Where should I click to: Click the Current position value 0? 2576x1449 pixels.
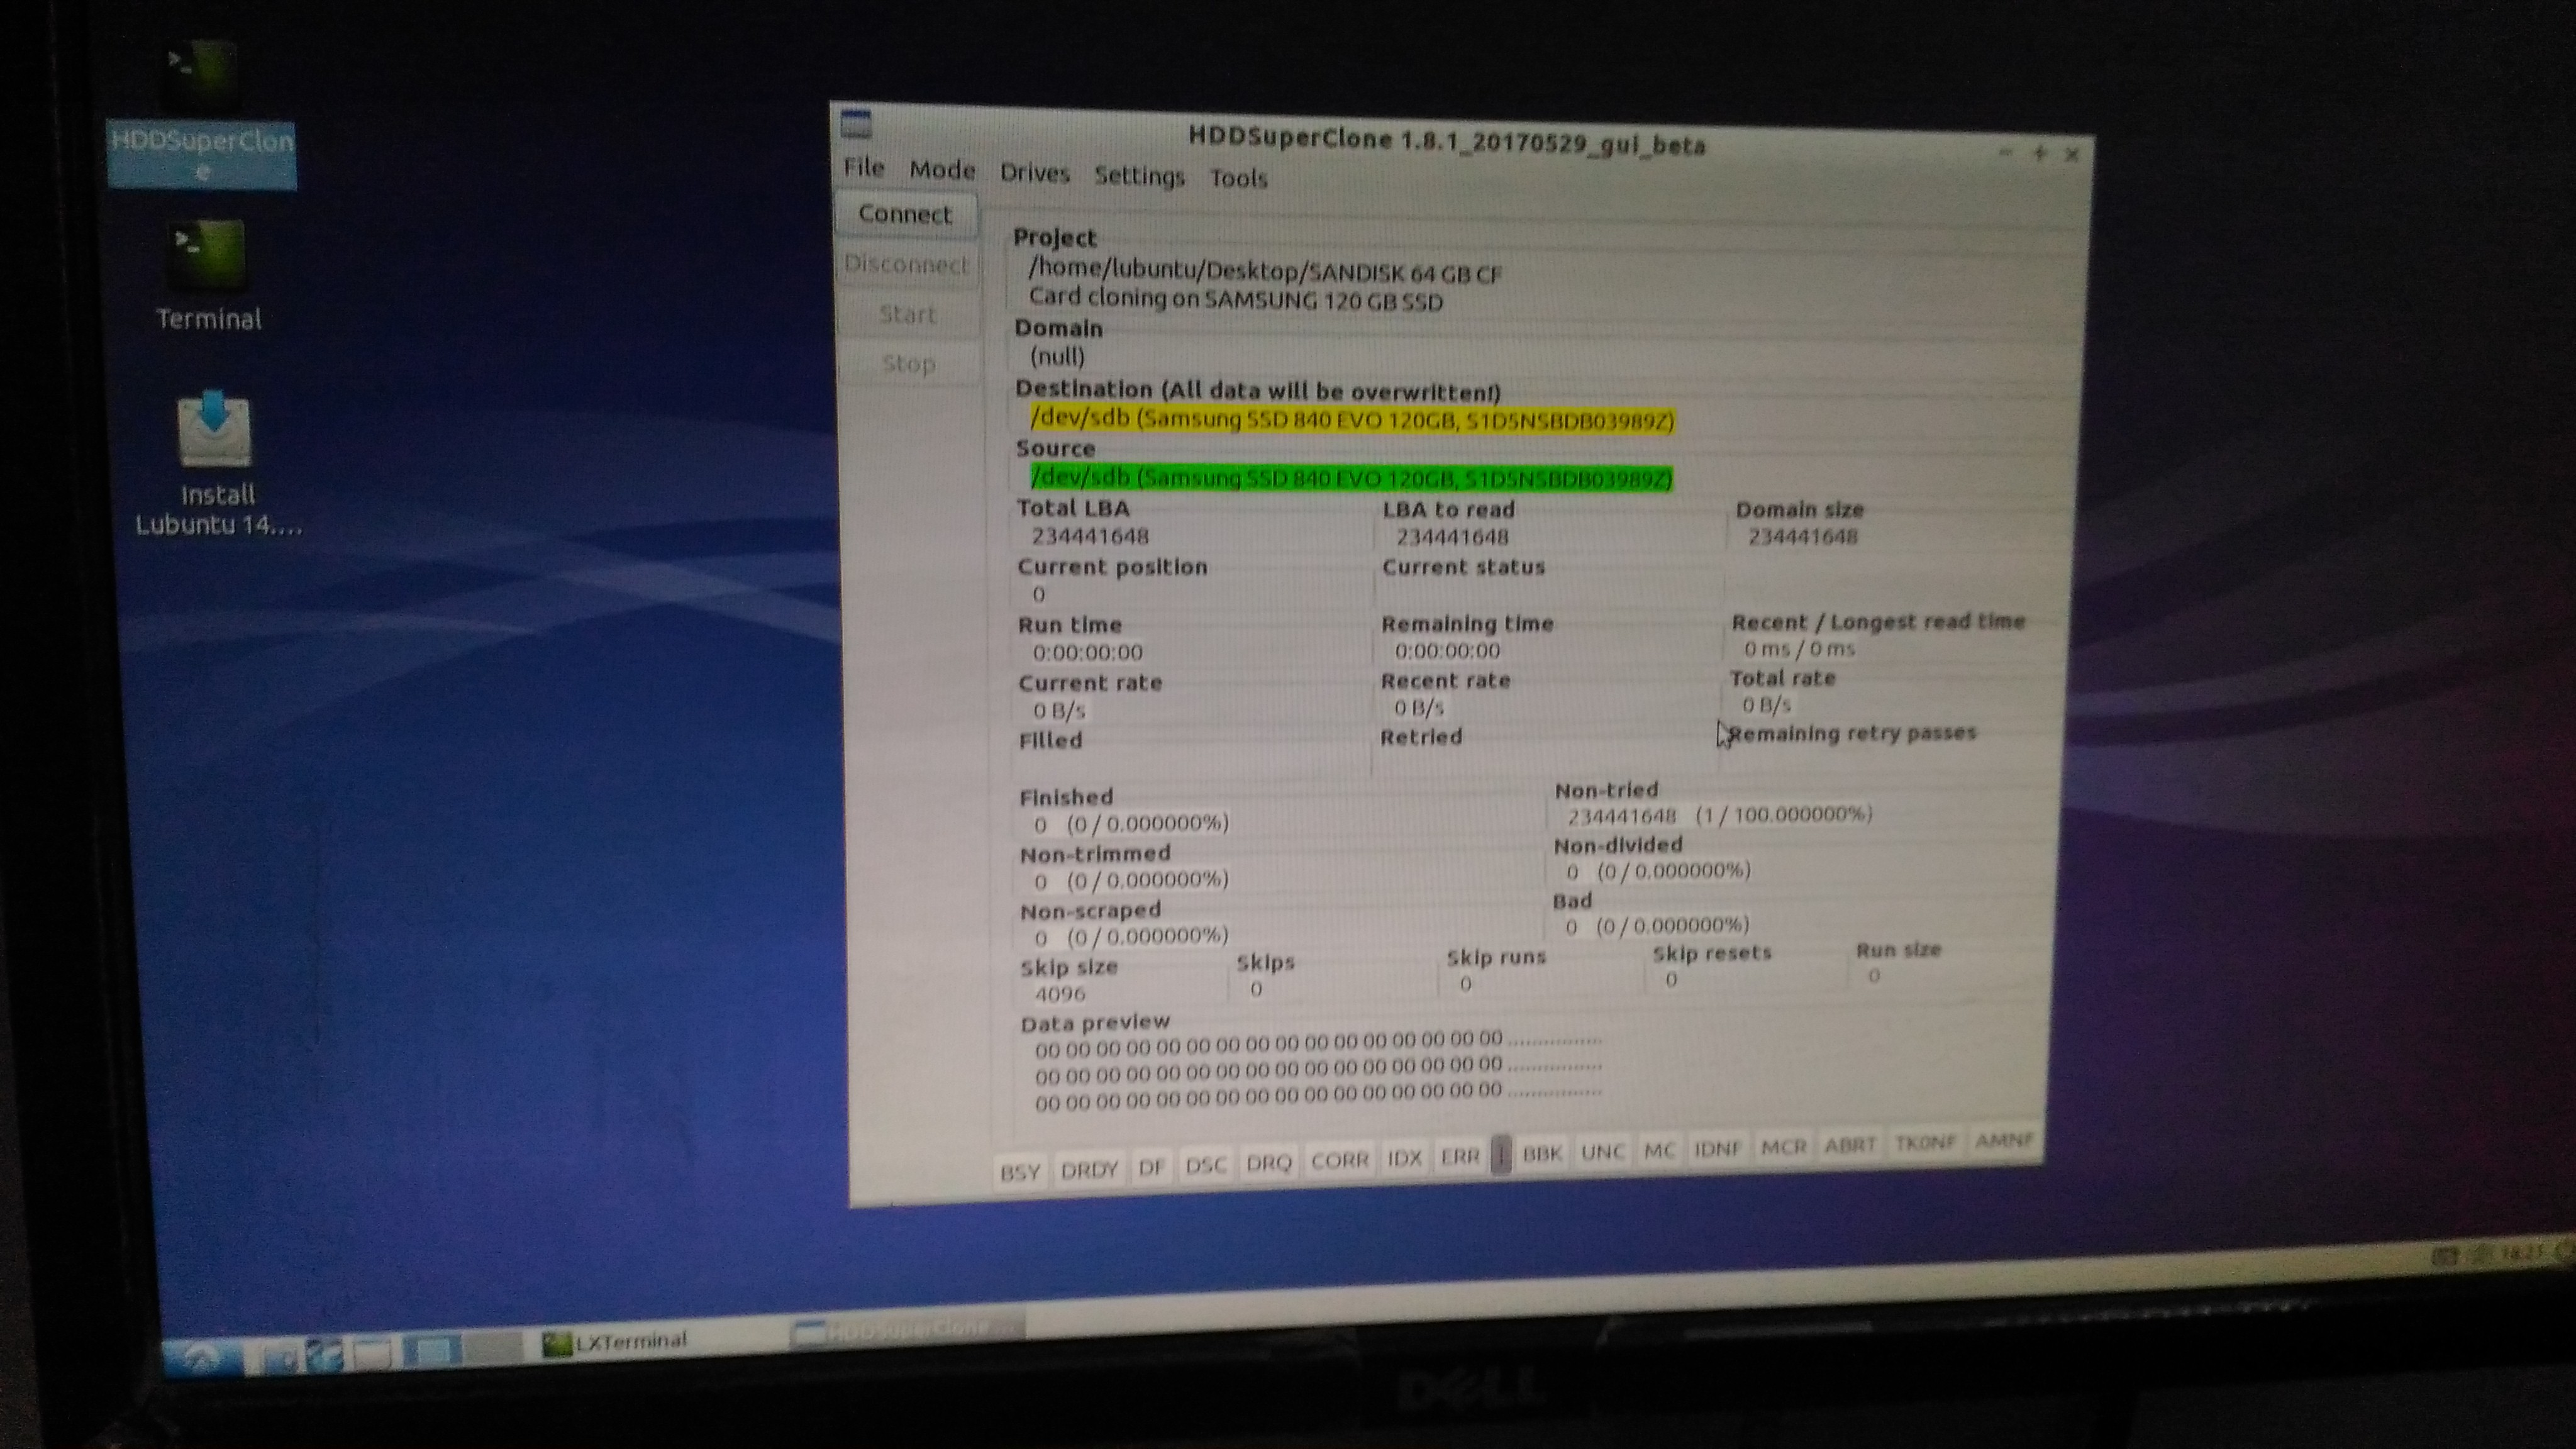(x=1038, y=595)
